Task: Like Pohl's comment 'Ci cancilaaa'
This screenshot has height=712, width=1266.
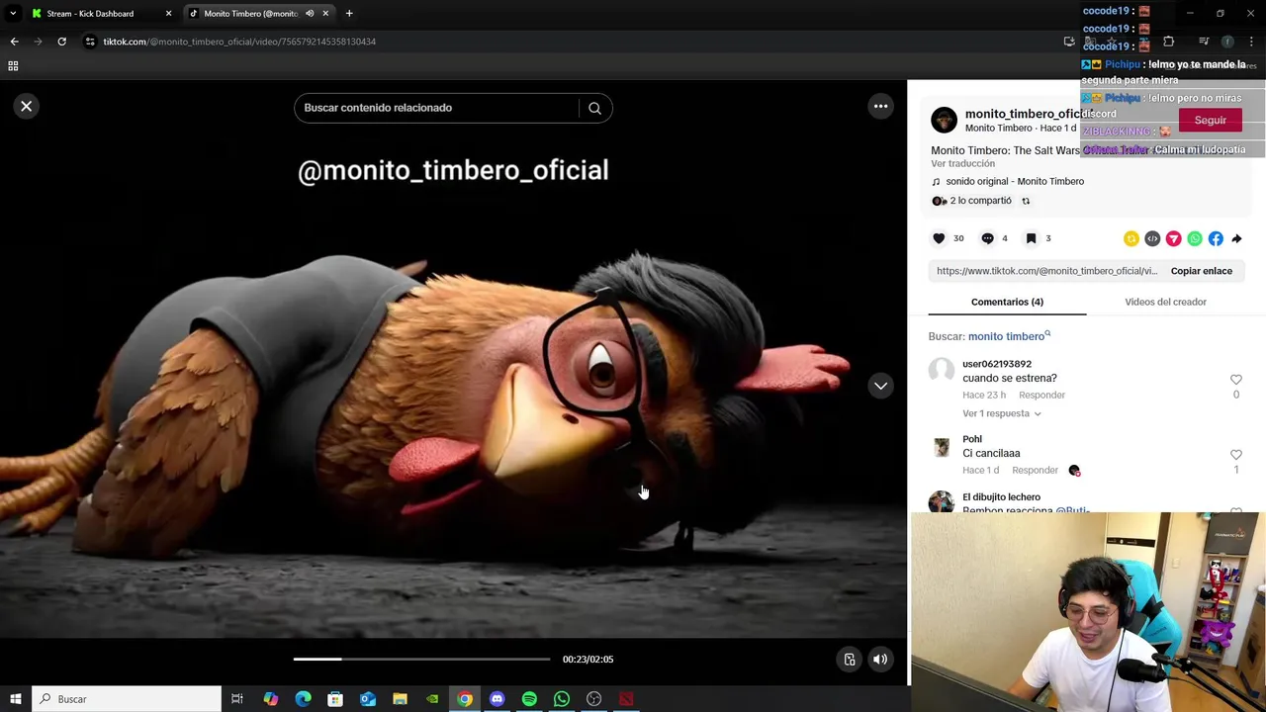Action: tap(1235, 455)
